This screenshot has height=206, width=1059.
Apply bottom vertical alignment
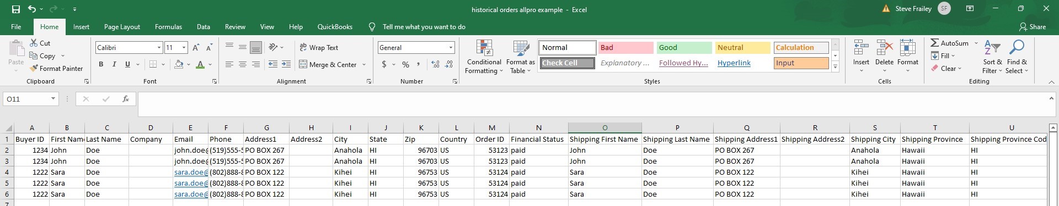click(x=256, y=47)
